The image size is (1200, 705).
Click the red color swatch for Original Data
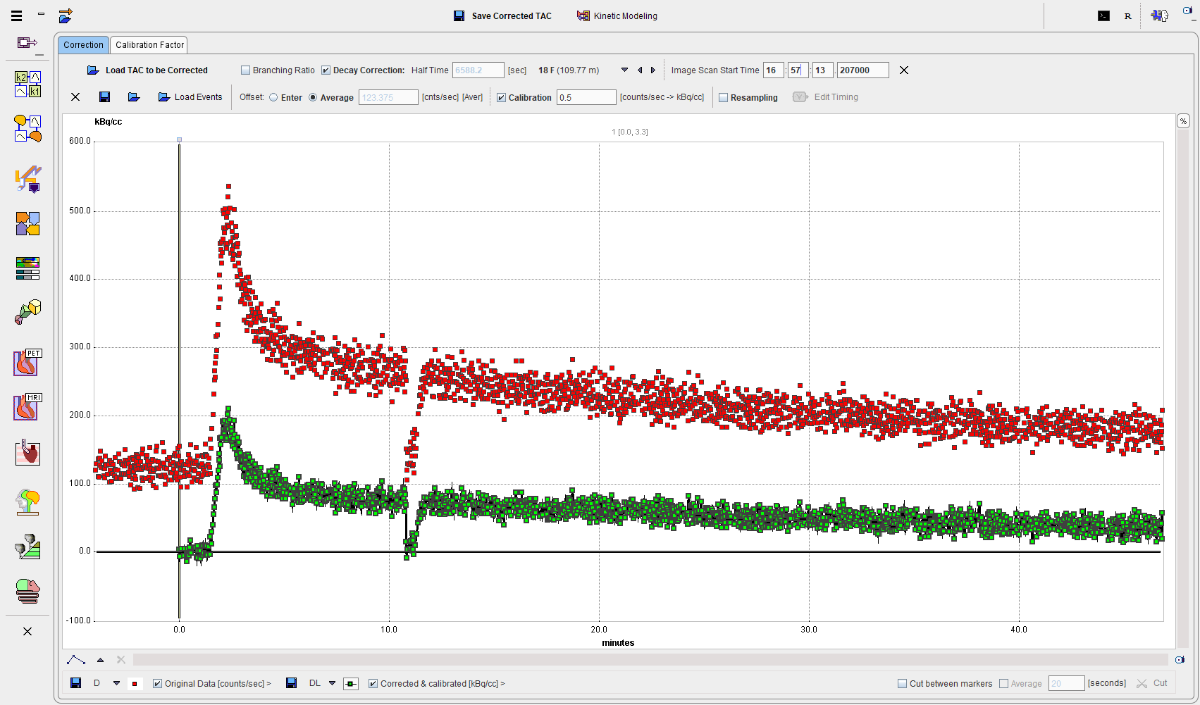pyautogui.click(x=135, y=684)
